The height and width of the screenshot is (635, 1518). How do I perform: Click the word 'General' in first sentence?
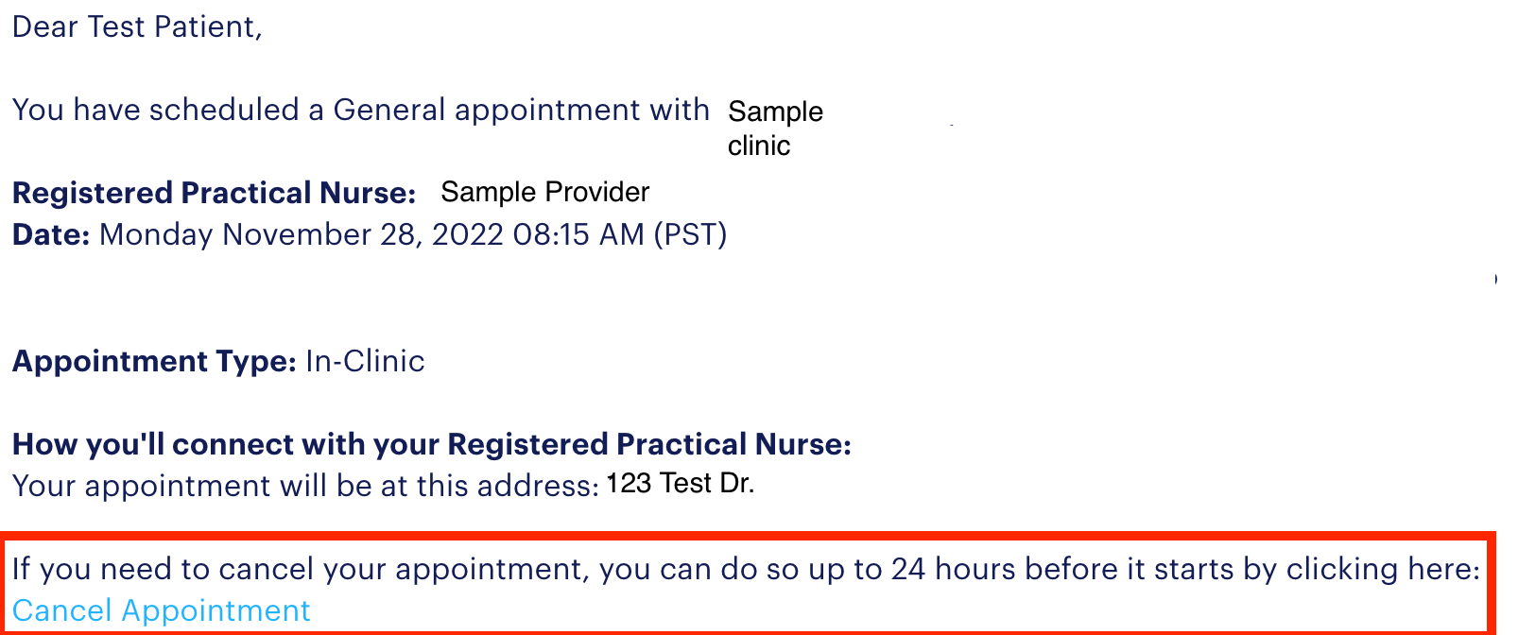pos(388,111)
